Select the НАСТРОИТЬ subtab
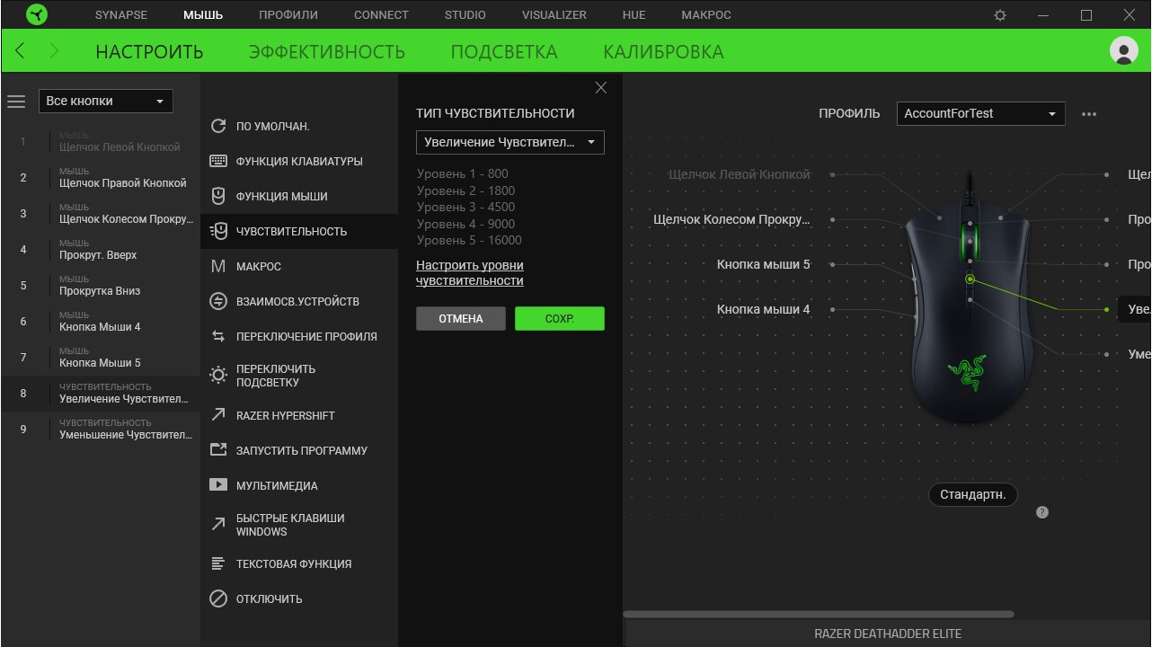 (x=149, y=52)
